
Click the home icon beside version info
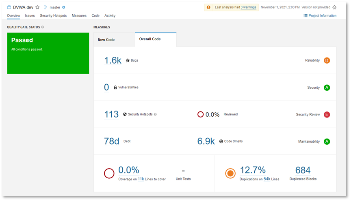click(x=334, y=7)
